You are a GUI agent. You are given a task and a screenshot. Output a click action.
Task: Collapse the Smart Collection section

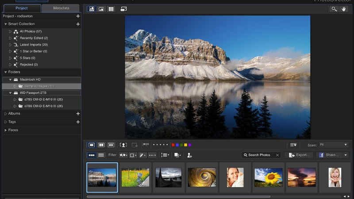click(x=5, y=24)
